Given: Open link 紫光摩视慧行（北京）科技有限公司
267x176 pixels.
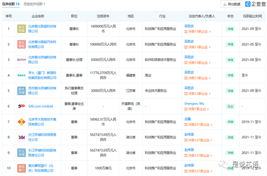Looking at the screenshot, I should click(41, 168).
